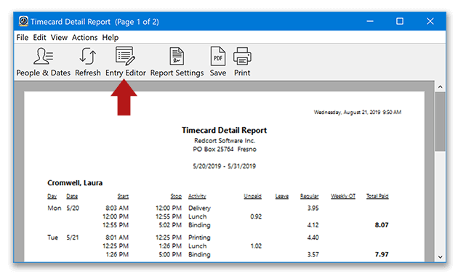Click the Leave column header

282,196
